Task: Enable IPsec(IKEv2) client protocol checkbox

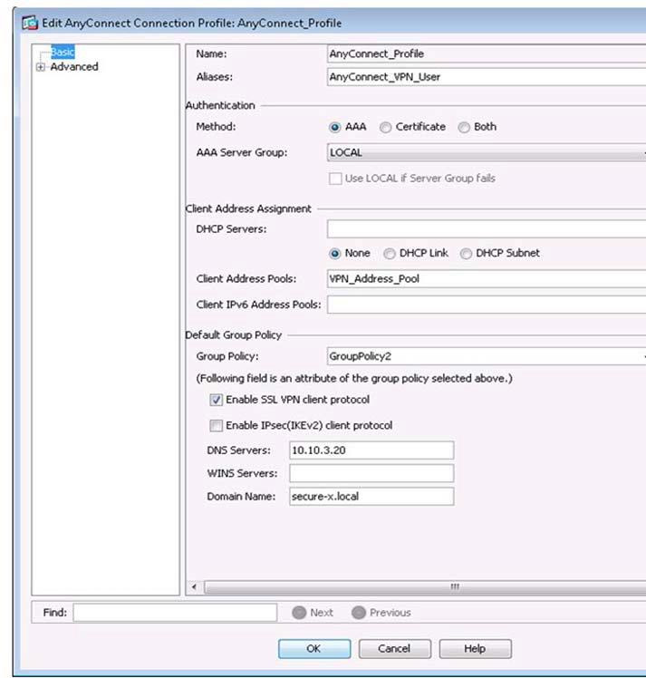Action: [216, 425]
